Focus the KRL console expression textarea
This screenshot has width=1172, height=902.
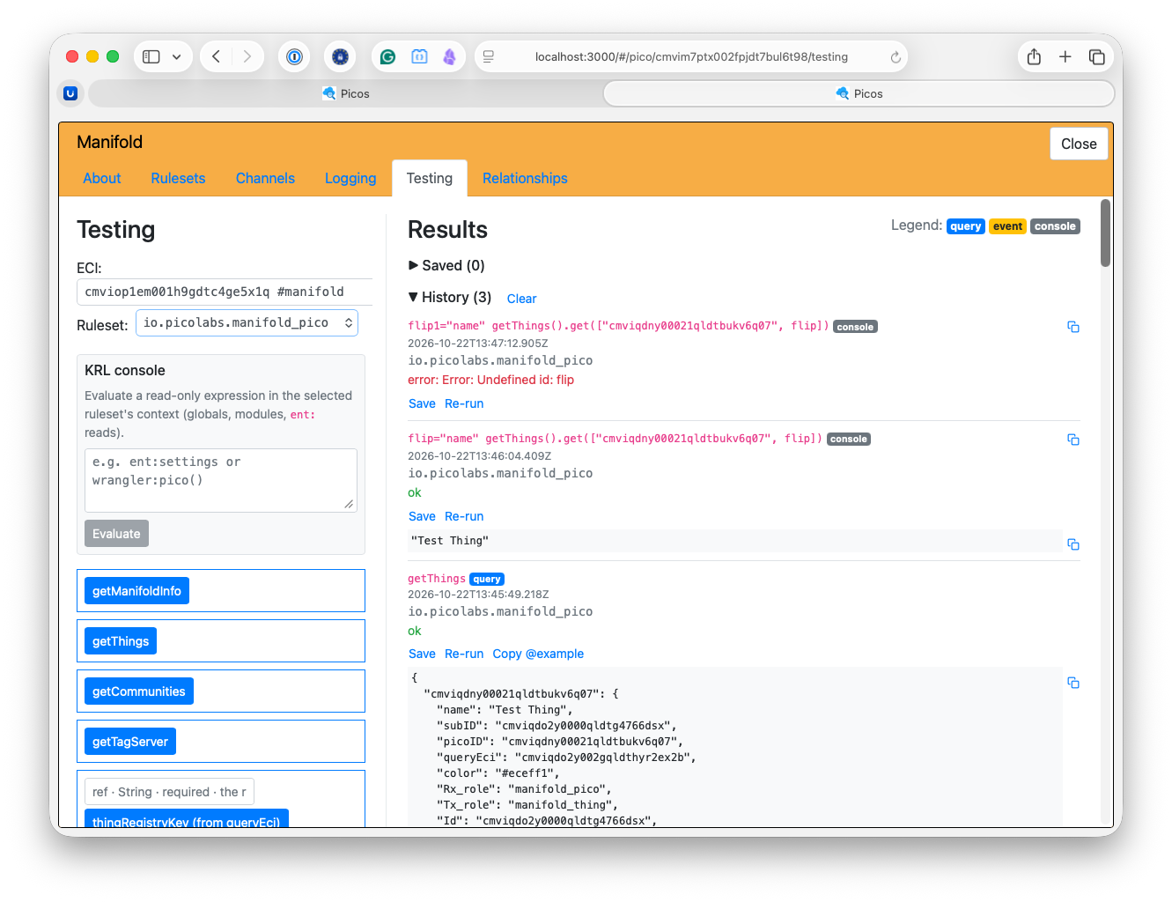(x=221, y=480)
